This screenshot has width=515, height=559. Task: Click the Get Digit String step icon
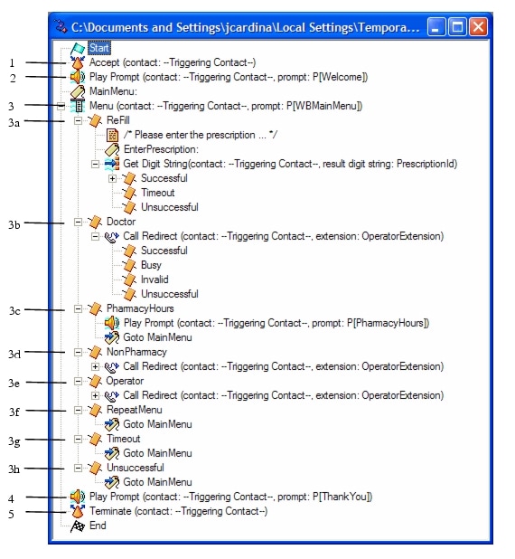[112, 164]
